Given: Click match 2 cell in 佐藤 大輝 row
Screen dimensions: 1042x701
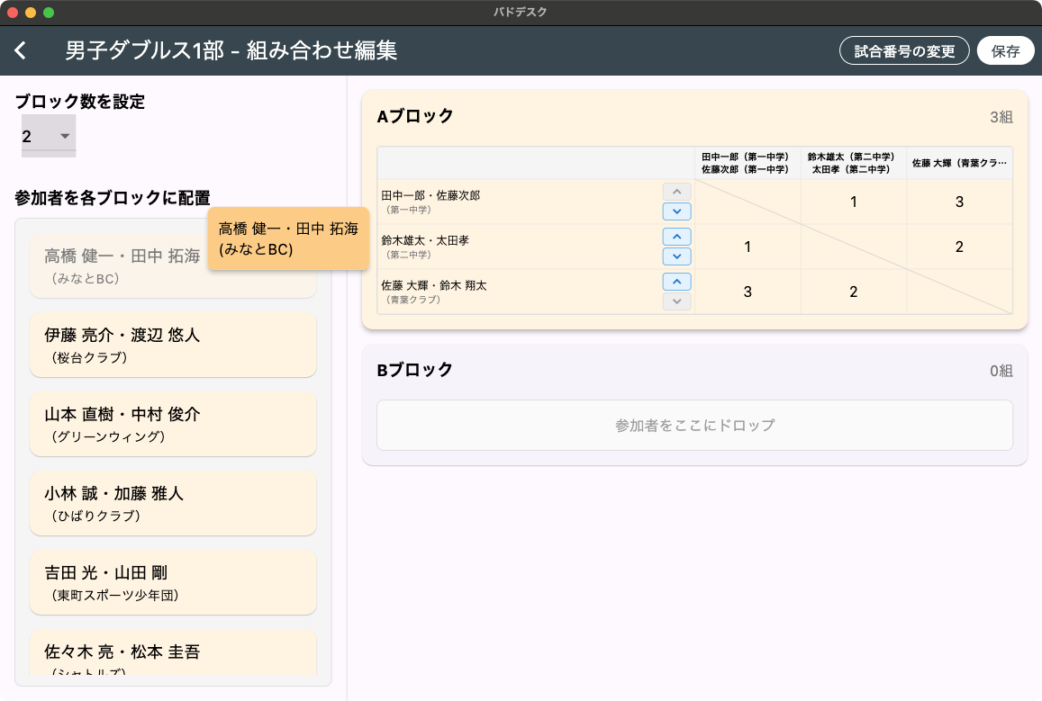Looking at the screenshot, I should coord(853,292).
